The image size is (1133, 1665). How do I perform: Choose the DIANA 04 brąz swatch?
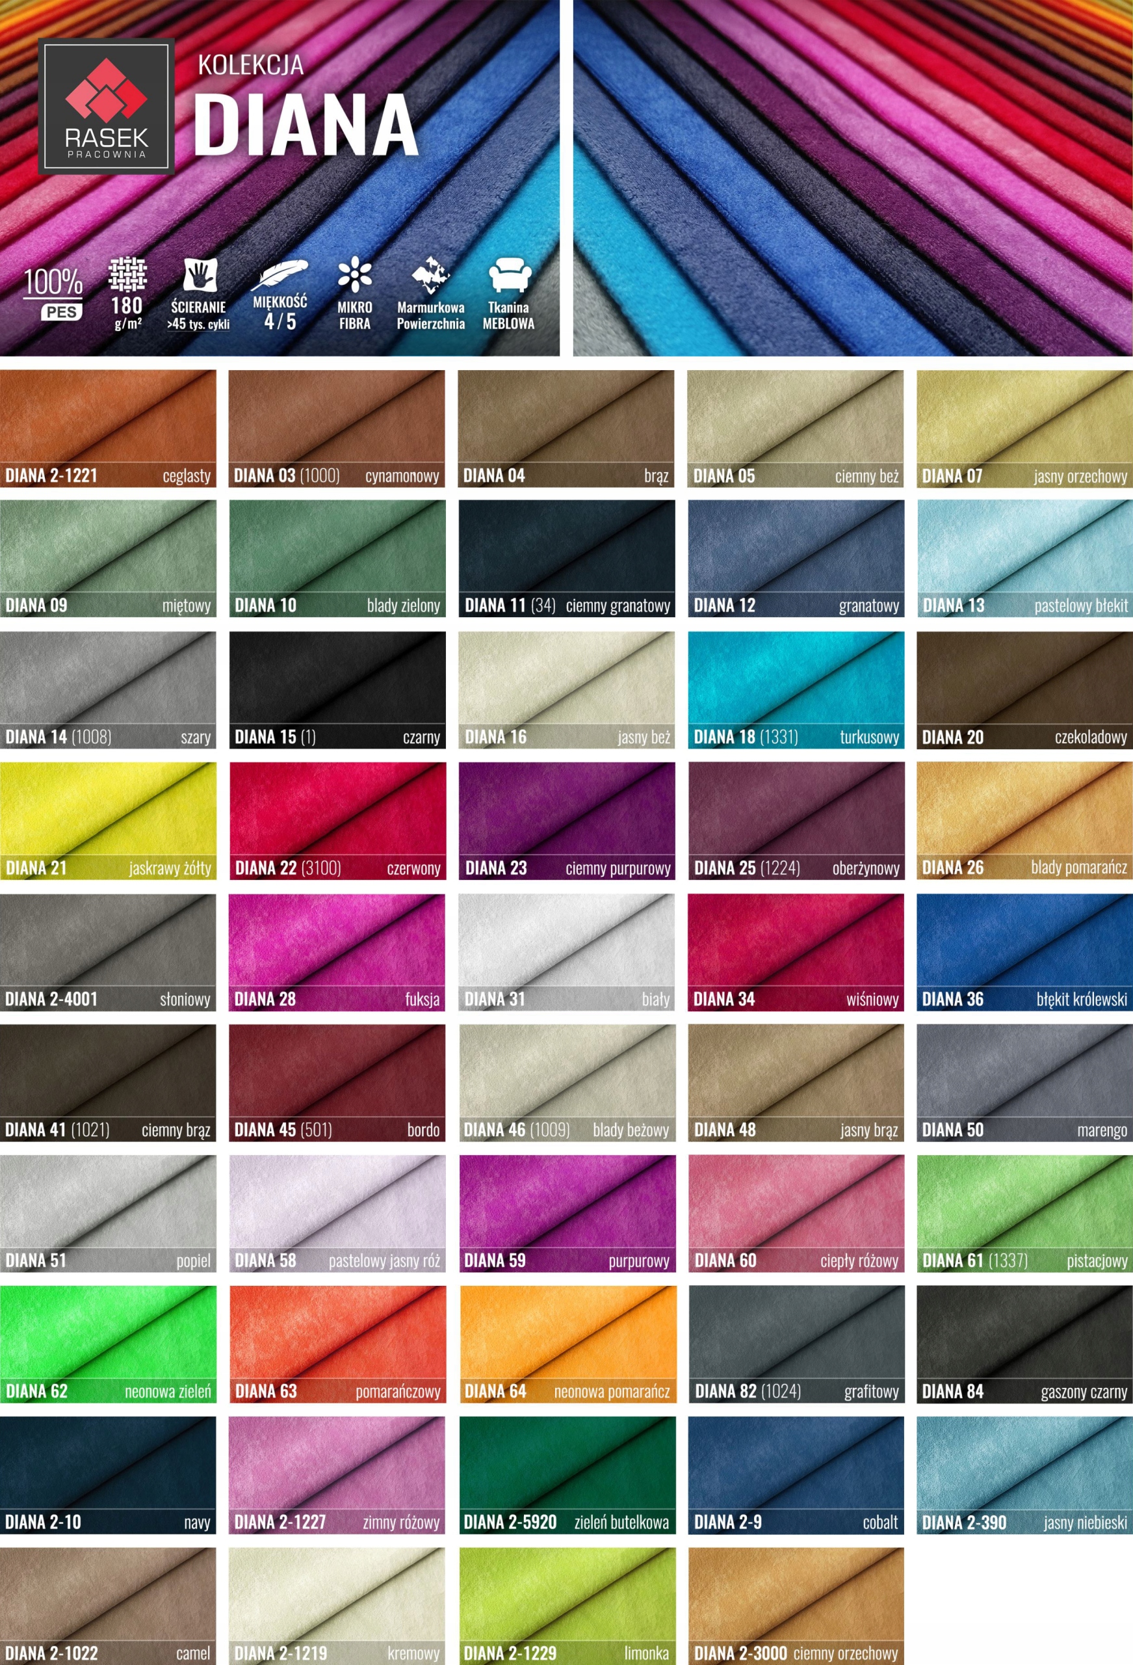click(566, 429)
